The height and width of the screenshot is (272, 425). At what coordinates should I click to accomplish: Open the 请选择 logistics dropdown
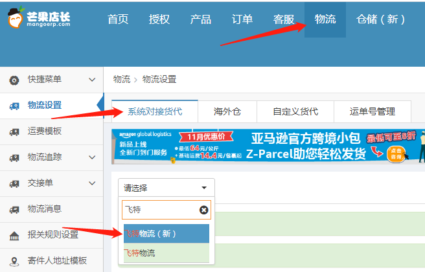(167, 187)
